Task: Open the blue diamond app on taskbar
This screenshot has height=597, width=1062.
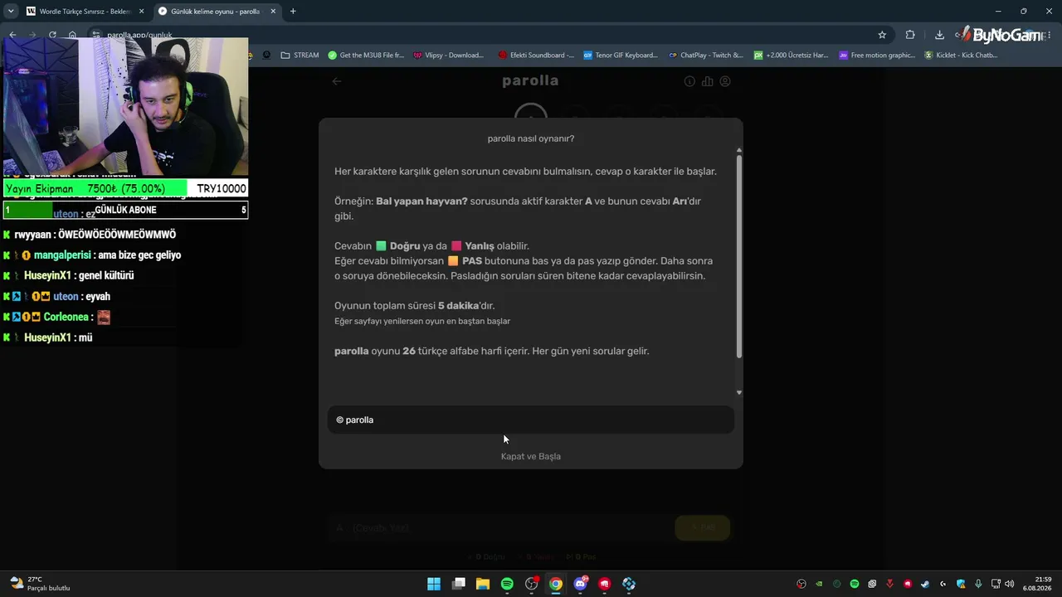Action: tap(629, 584)
